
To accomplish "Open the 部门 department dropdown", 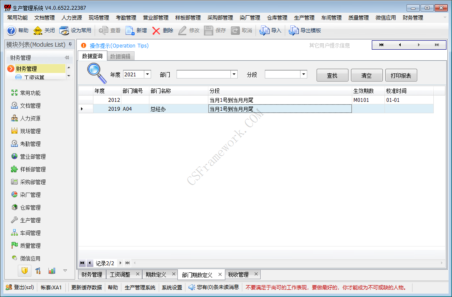I will click(x=234, y=74).
